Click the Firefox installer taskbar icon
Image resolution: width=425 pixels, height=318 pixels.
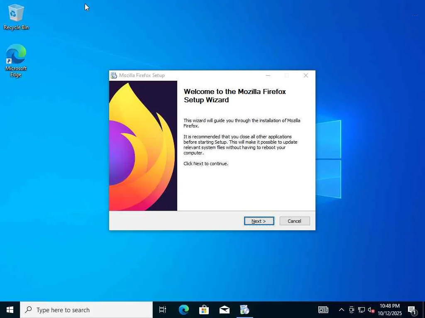click(244, 310)
